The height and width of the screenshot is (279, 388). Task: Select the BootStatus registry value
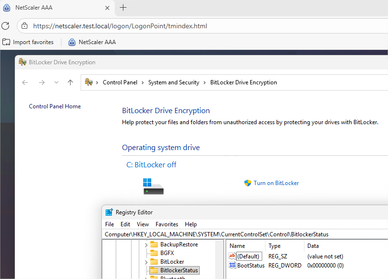251,266
